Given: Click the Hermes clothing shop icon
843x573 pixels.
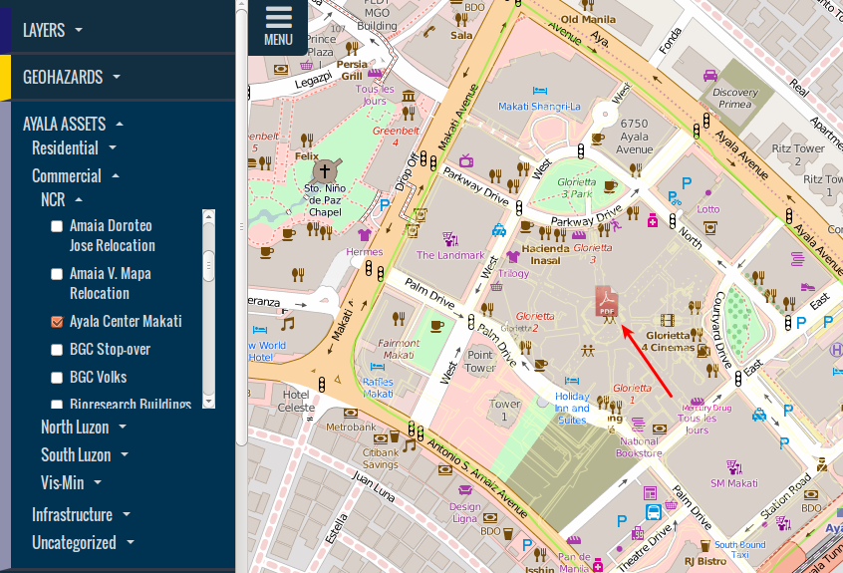Looking at the screenshot, I should [365, 234].
